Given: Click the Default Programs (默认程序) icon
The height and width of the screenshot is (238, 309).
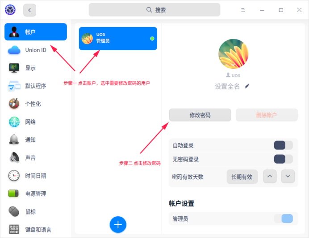Looking at the screenshot, I should click(14, 86).
